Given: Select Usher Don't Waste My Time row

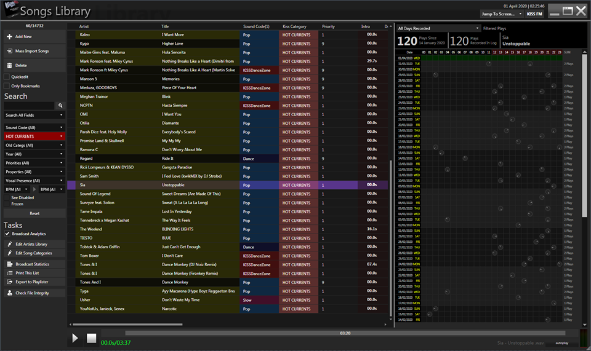Looking at the screenshot, I should (228, 300).
